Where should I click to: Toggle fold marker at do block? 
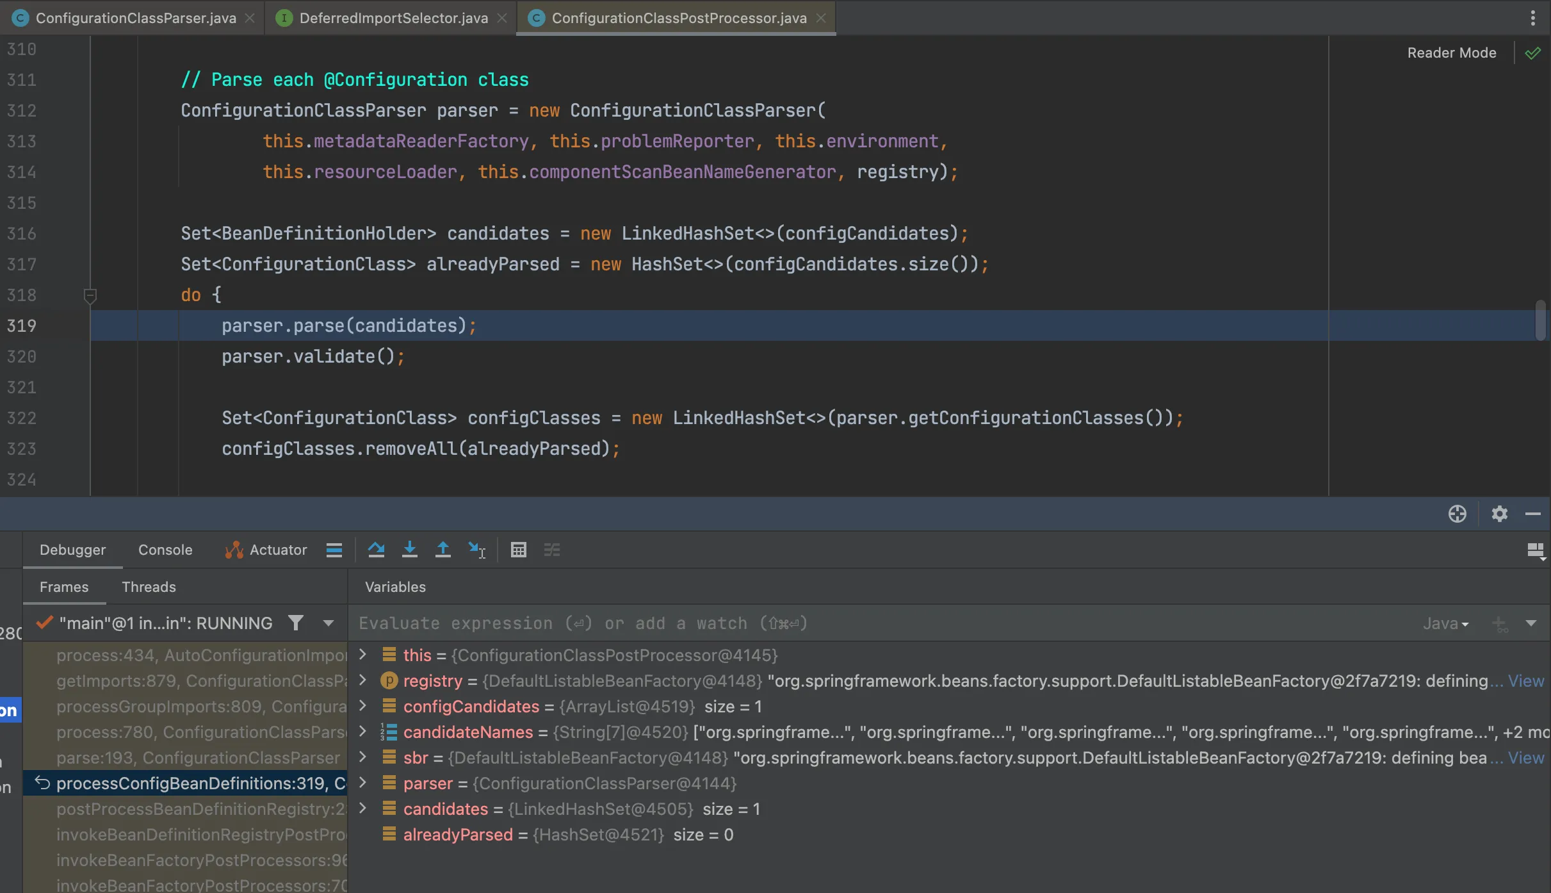click(x=90, y=295)
